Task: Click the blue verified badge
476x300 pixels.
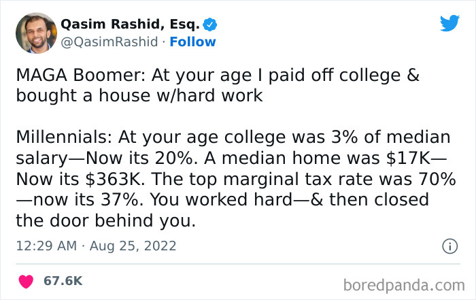Action: pos(211,25)
